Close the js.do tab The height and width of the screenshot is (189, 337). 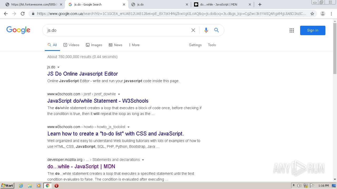[x=187, y=4]
